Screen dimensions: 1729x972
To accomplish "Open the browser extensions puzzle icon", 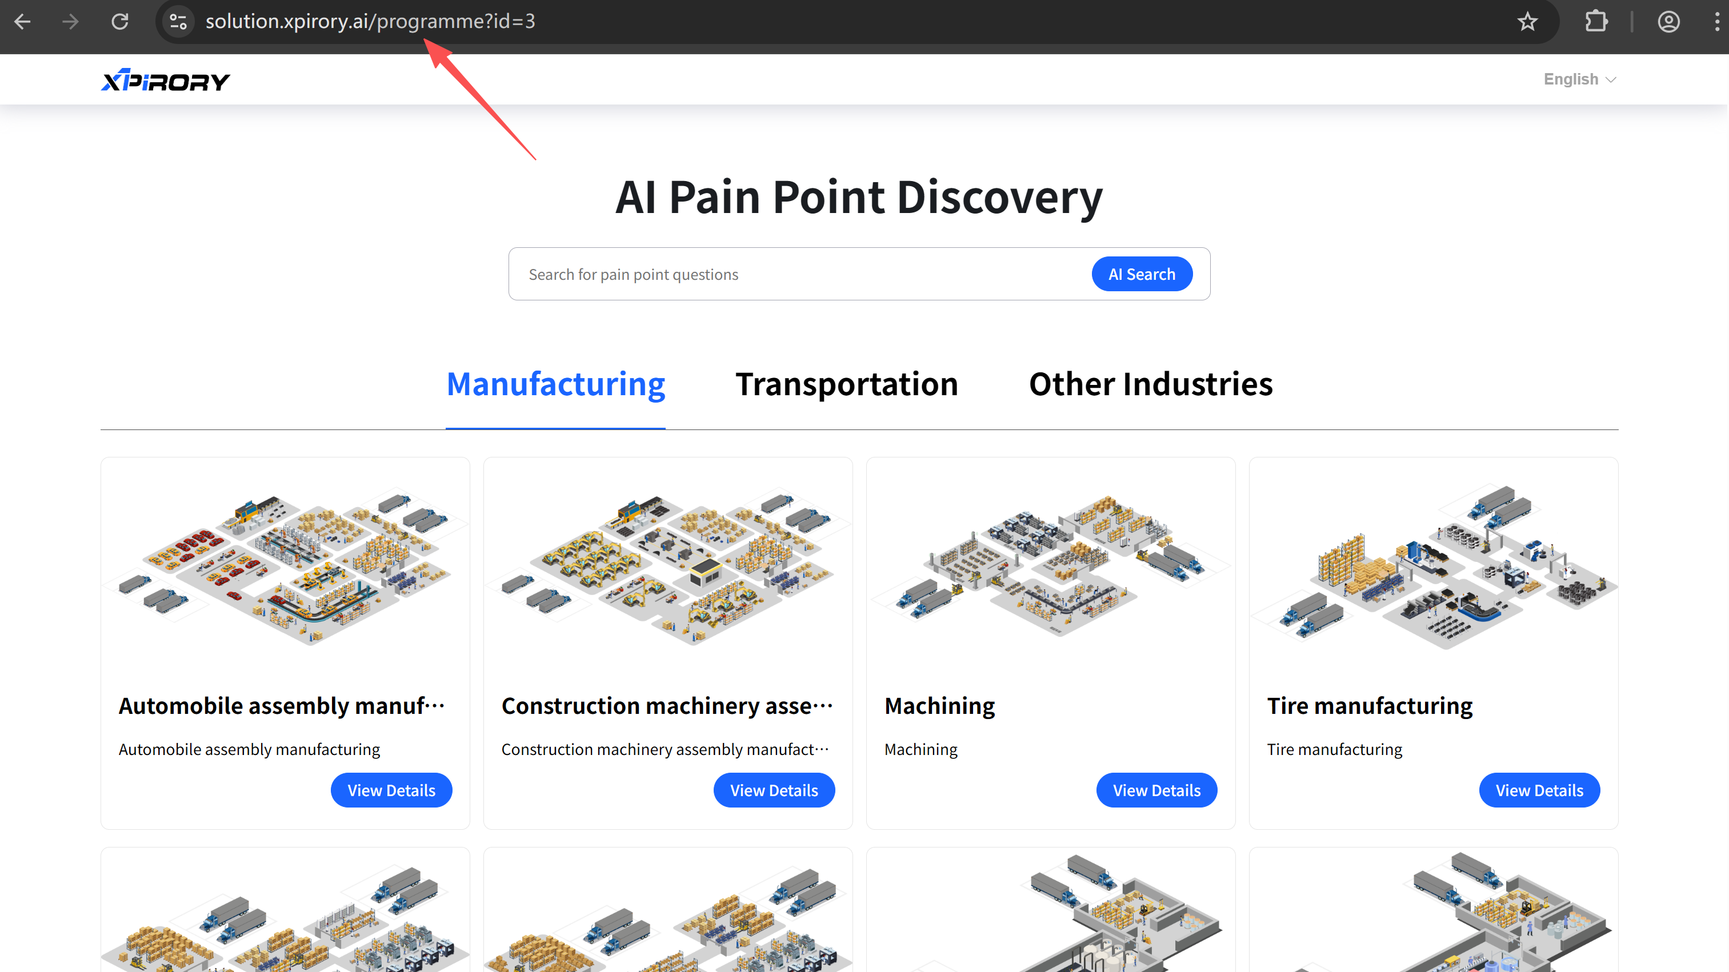I will pos(1596,22).
